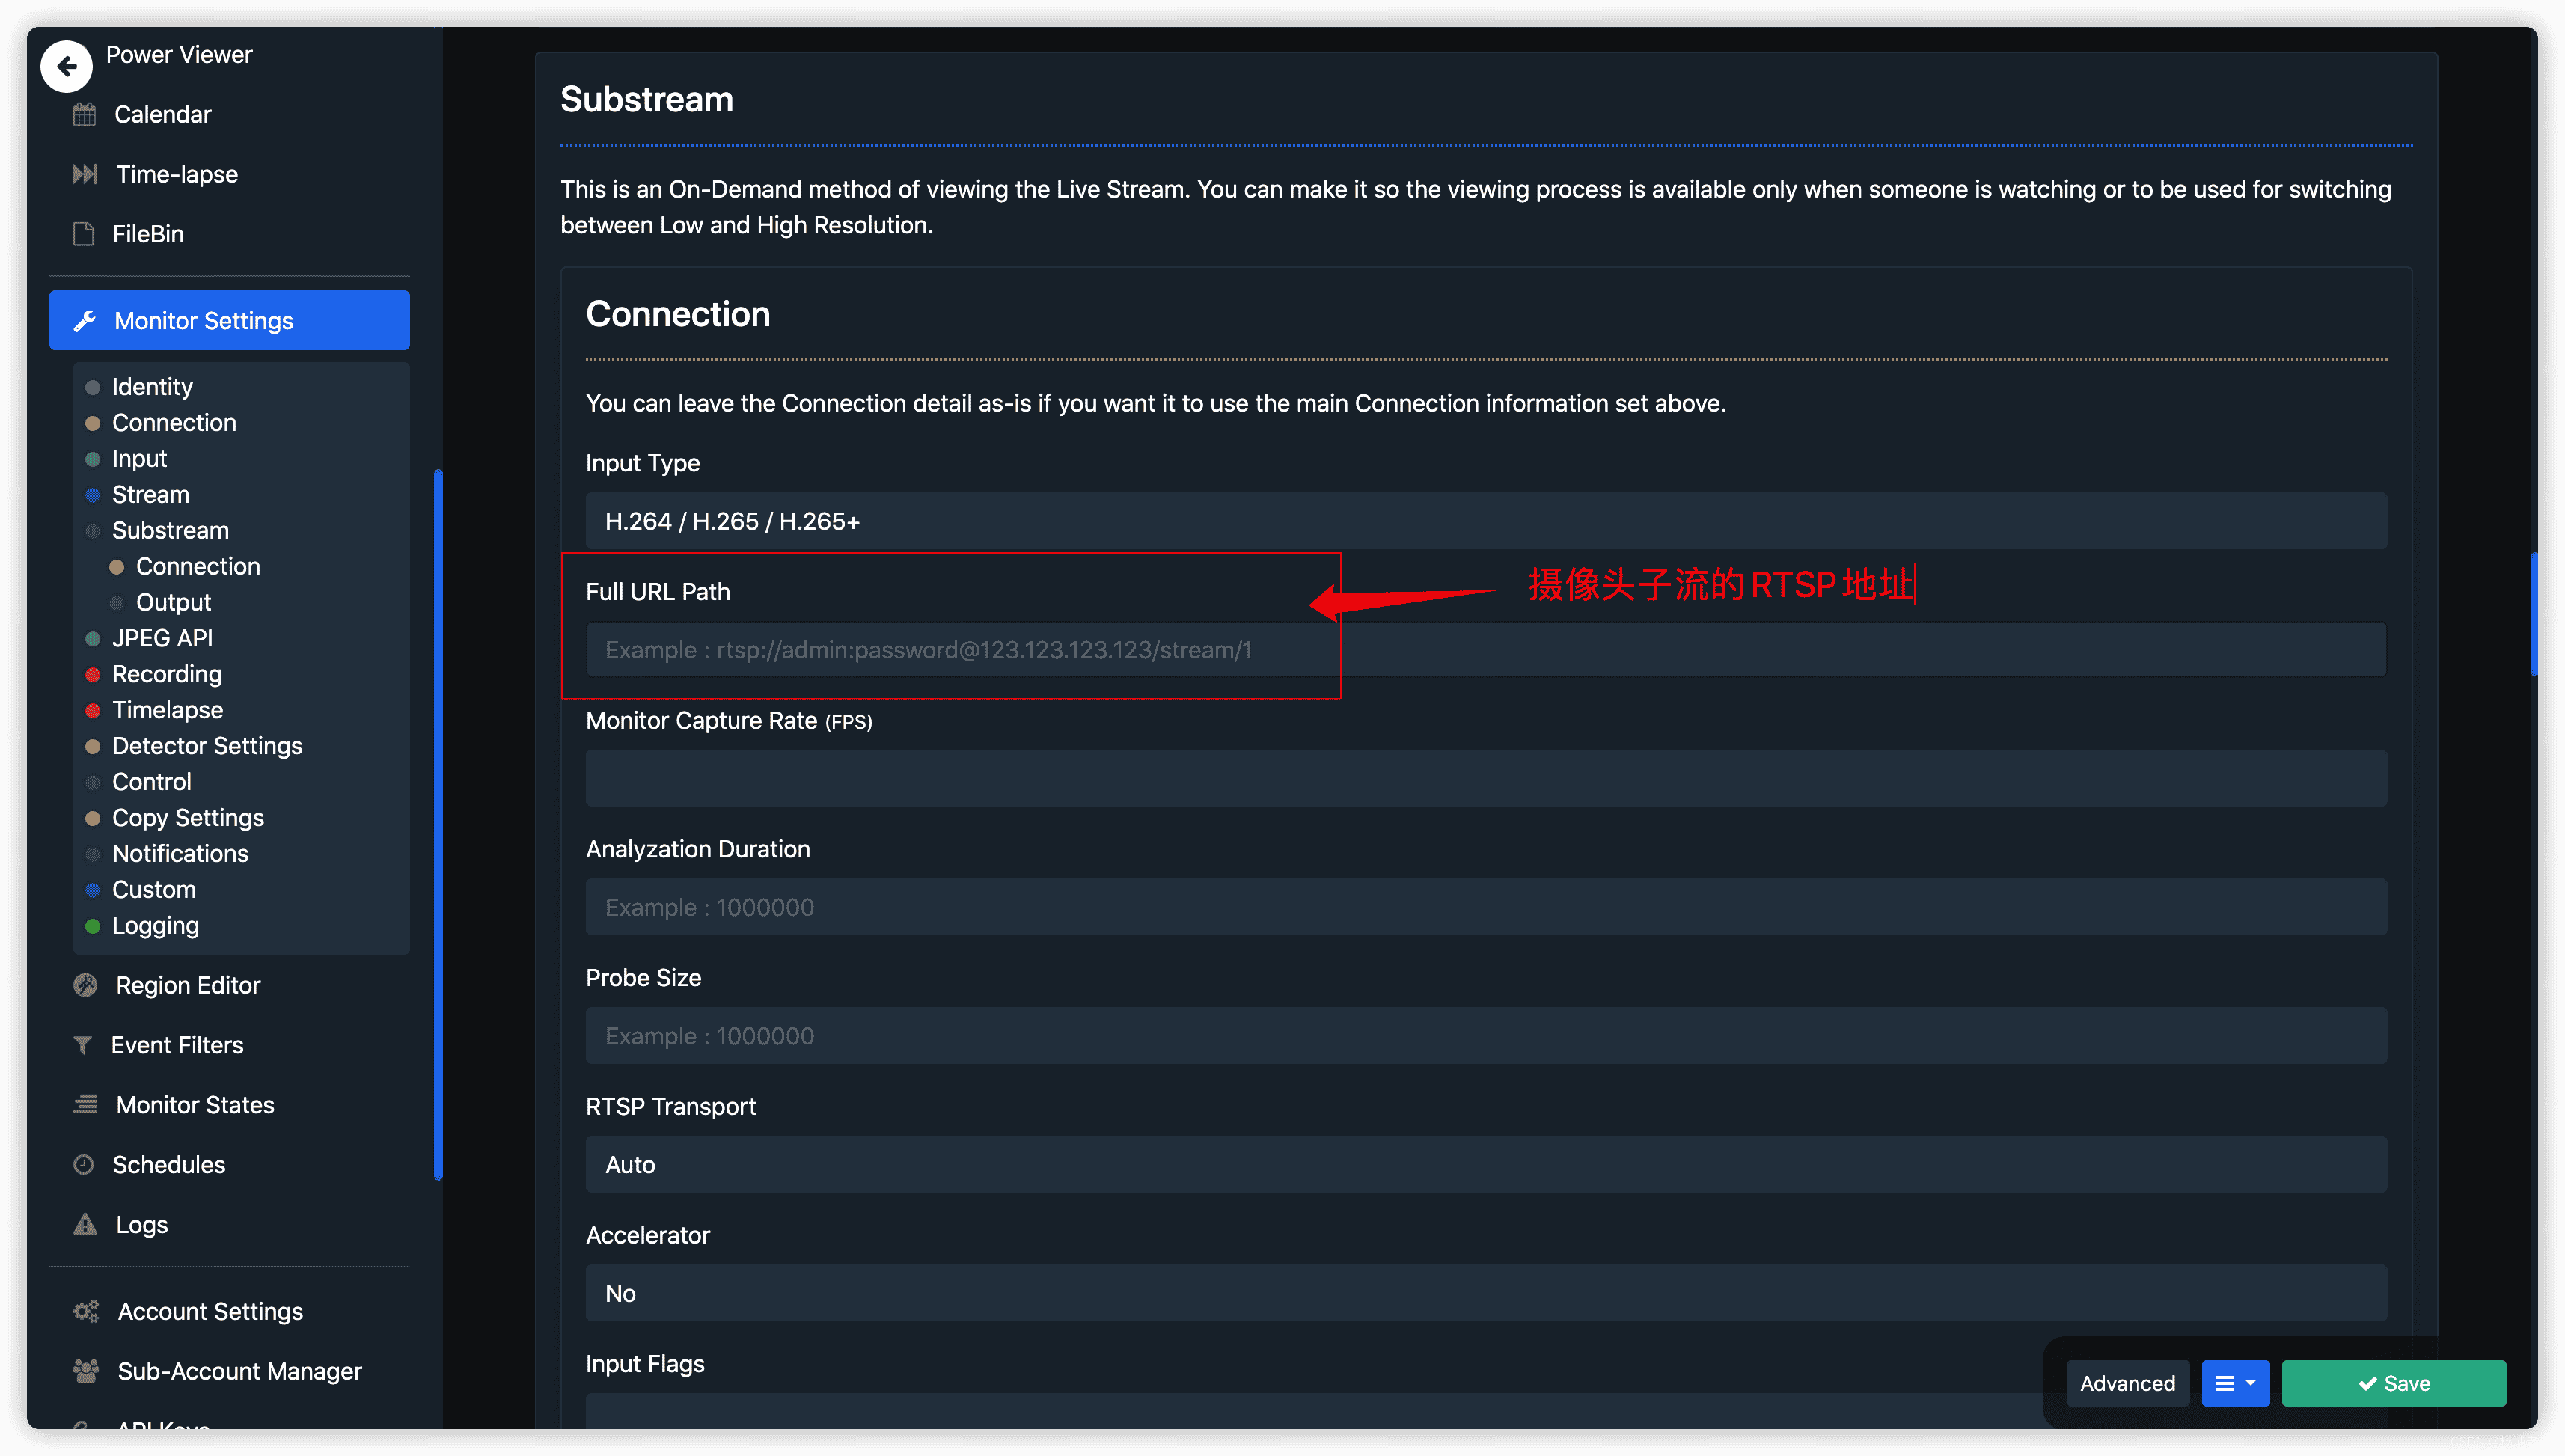Click the Time-lapse fast-forward icon
The height and width of the screenshot is (1456, 2565).
85,174
